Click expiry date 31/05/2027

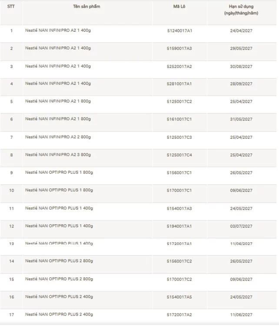pyautogui.click(x=241, y=120)
